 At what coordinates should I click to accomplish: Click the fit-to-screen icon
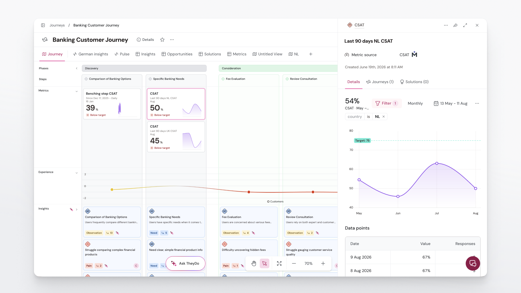pos(279,263)
